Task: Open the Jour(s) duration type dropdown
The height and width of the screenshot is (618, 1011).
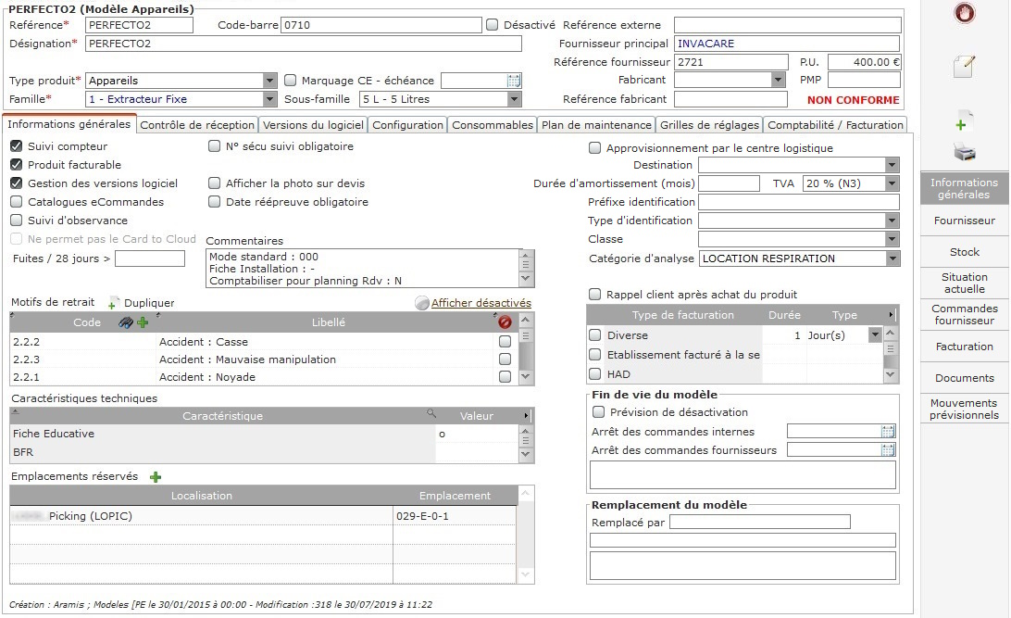Action: pyautogui.click(x=875, y=334)
